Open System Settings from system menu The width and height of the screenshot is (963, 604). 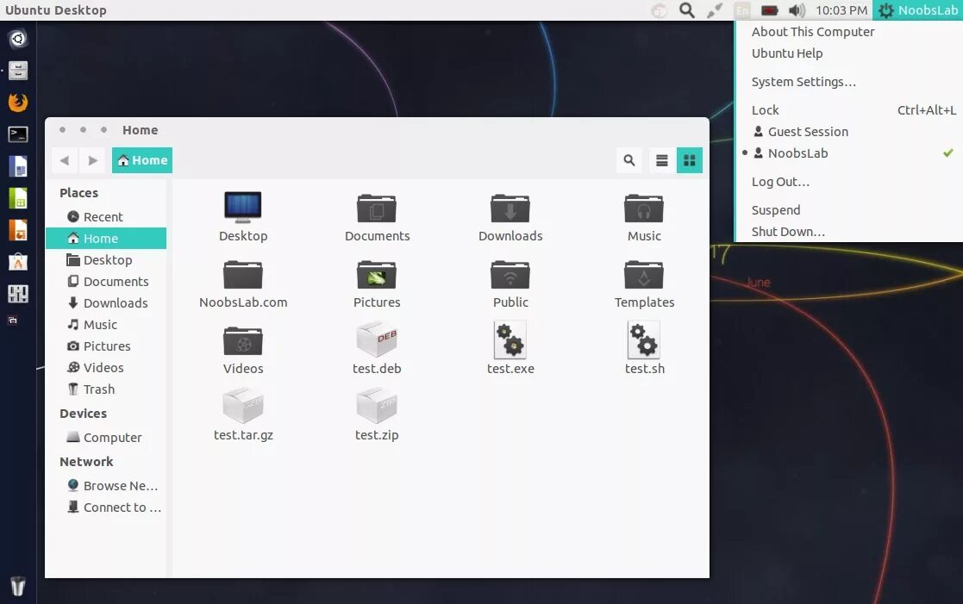point(849,82)
